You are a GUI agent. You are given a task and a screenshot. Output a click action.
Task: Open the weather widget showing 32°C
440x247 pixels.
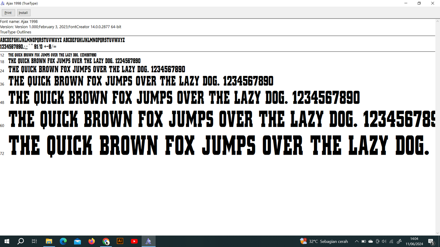(324, 241)
